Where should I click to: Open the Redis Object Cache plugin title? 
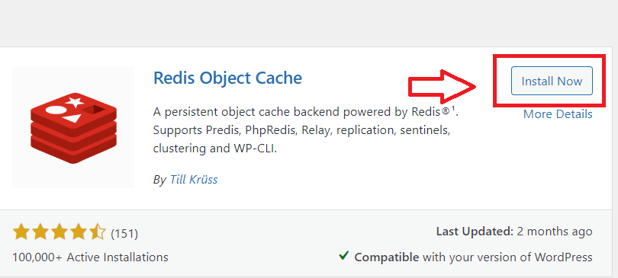(227, 78)
